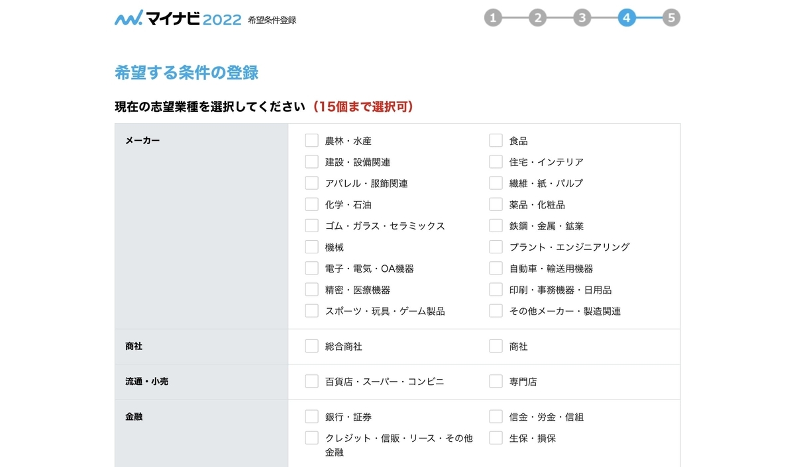Click the 希望条件登録 header text
795x467 pixels.
[x=272, y=20]
